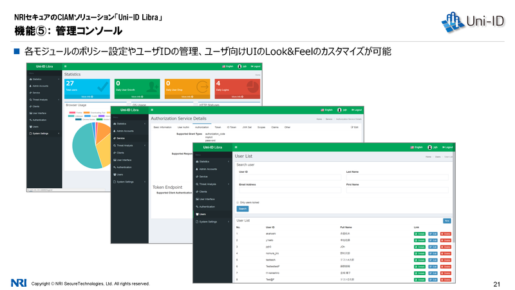The image size is (515, 290).
Task: Select the Authorization tab
Action: tap(201, 127)
